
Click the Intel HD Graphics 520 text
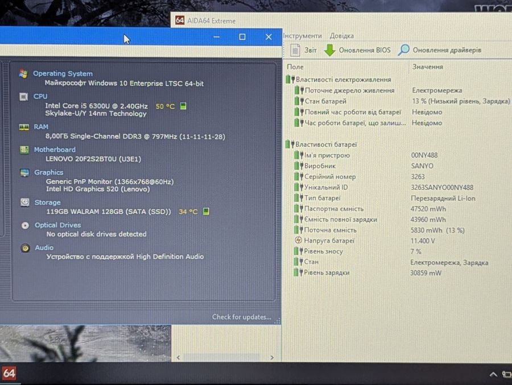98,189
